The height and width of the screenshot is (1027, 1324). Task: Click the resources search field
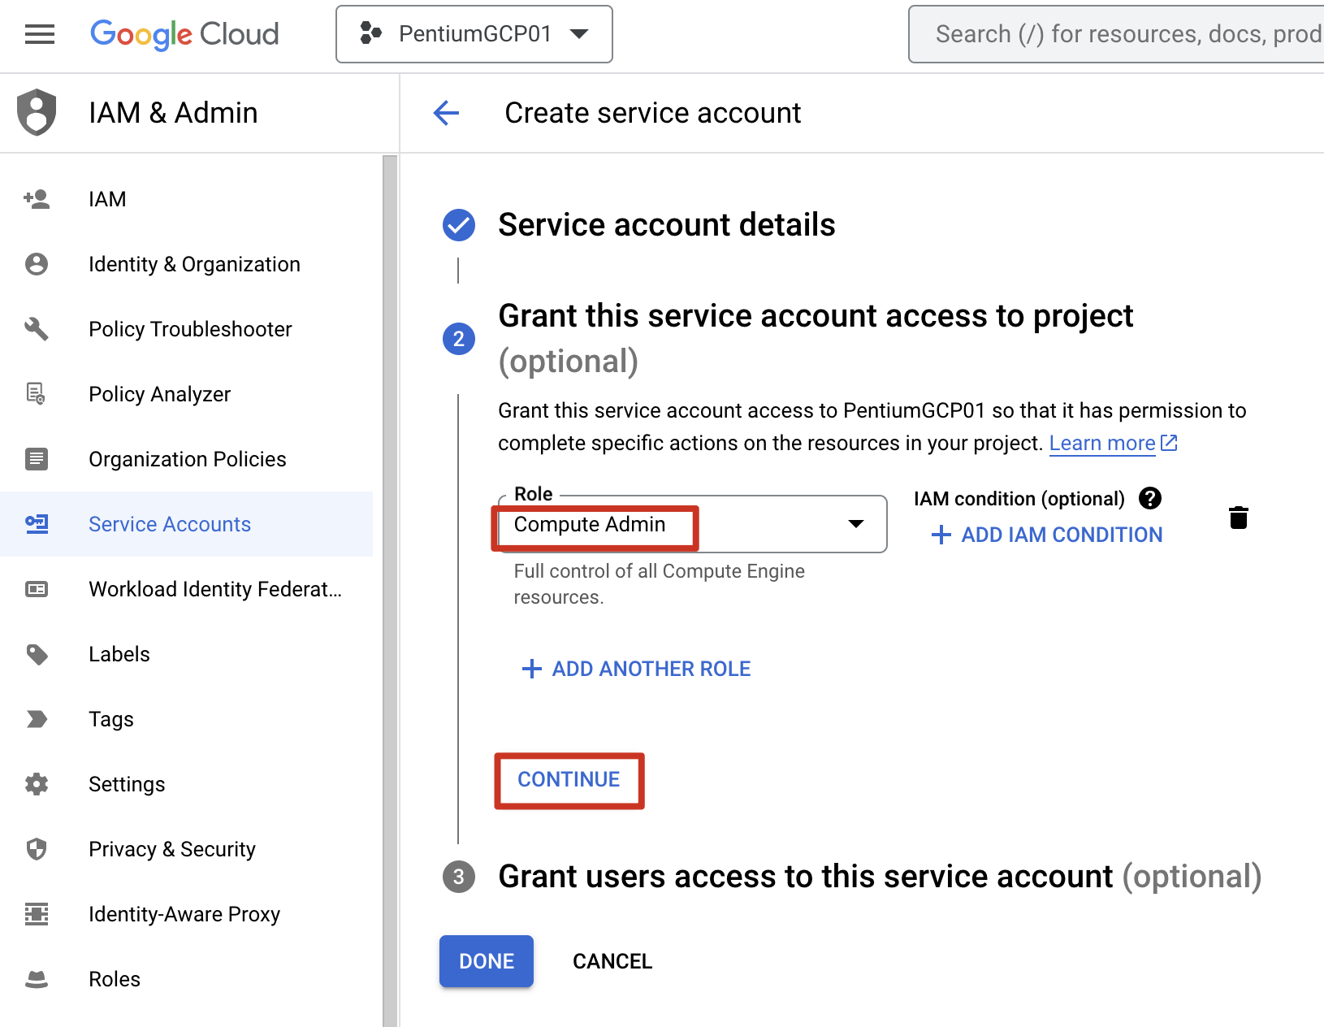pyautogui.click(x=1116, y=34)
